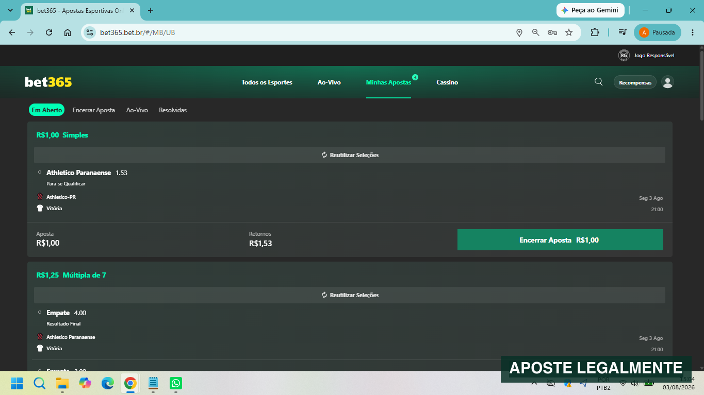Click the Athletico-PR team row
Viewport: 704px width, 395px height.
(x=57, y=197)
